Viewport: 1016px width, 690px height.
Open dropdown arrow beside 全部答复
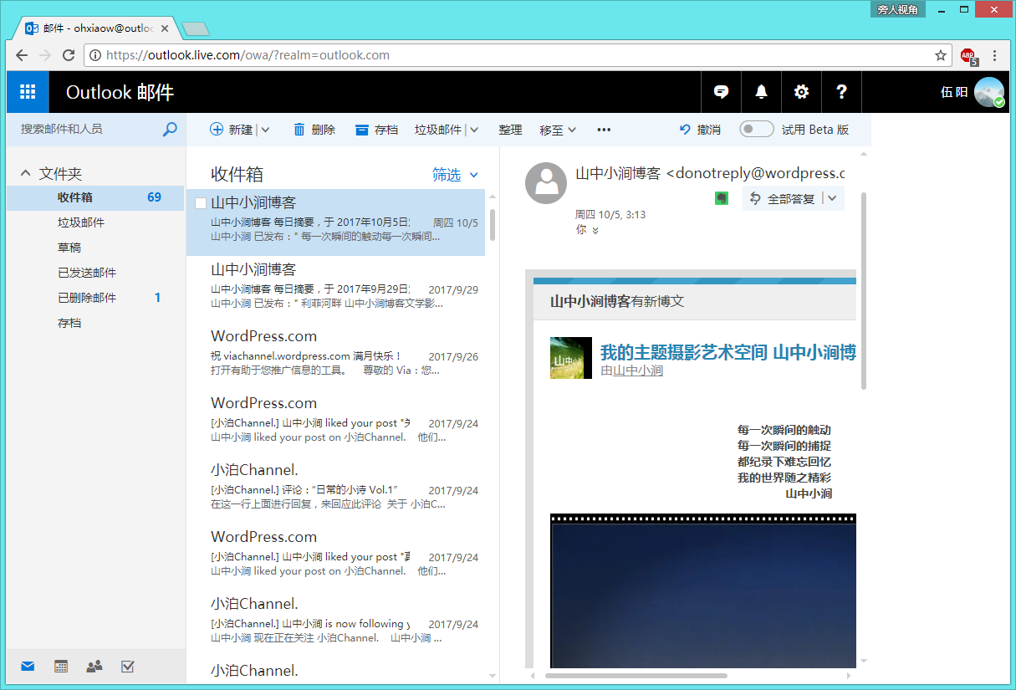[833, 199]
